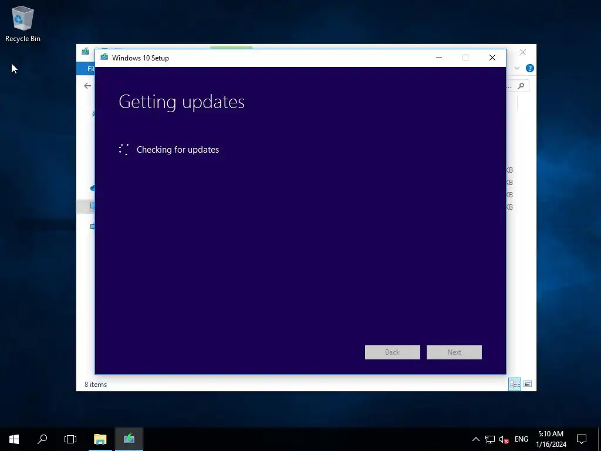Viewport: 601px width, 451px height.
Task: Expand the File Explorer ribbon chevron
Action: pos(516,68)
